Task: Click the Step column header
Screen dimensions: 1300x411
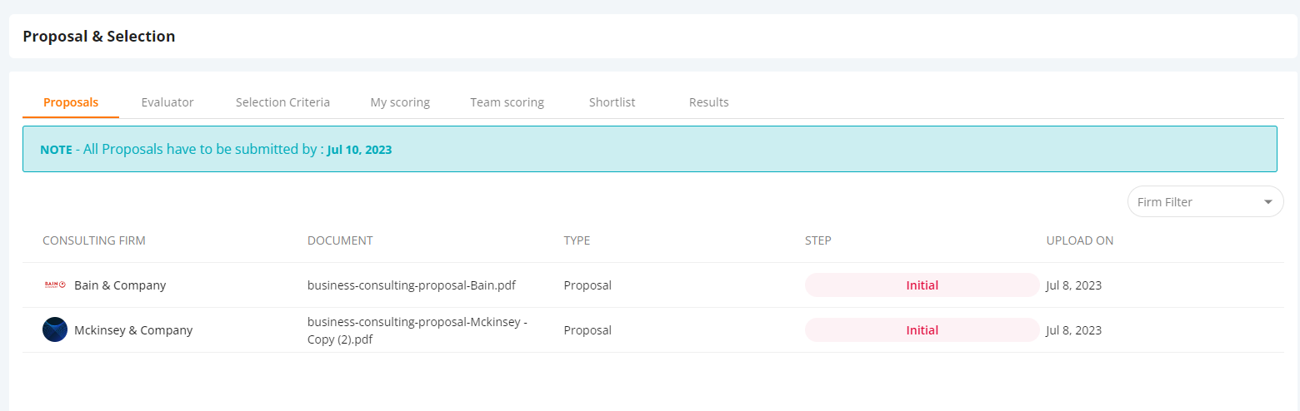Action: [x=818, y=240]
